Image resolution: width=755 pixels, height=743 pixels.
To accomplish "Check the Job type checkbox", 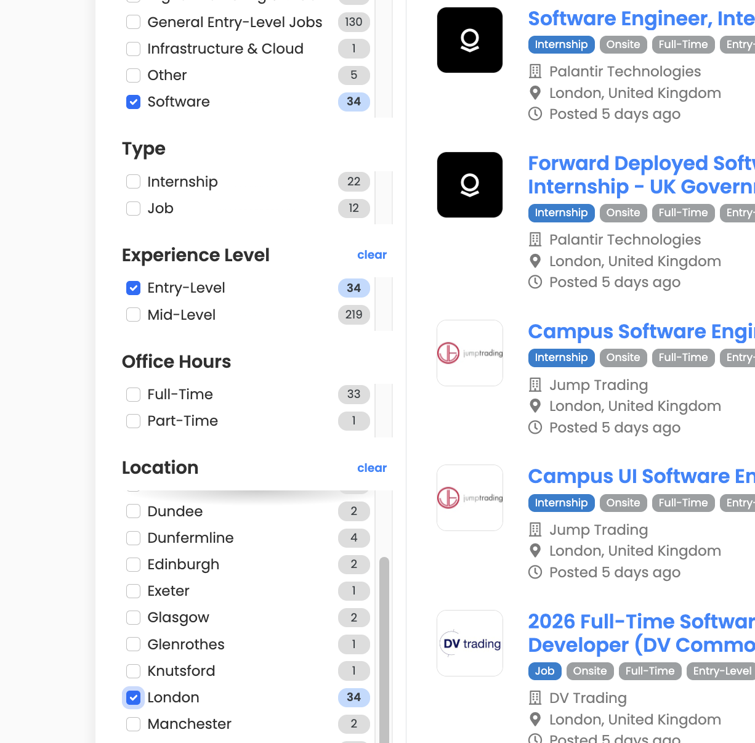I will coord(133,208).
